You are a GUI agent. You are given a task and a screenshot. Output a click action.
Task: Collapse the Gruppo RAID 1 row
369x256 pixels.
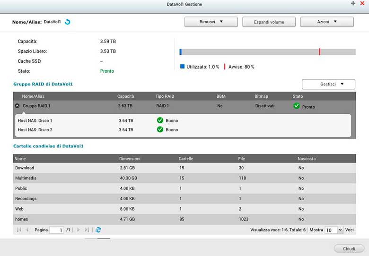(18, 106)
